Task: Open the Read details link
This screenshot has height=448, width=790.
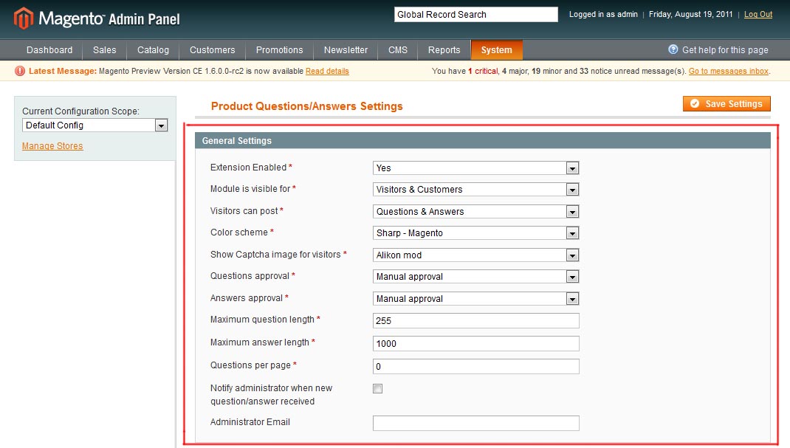Action: (x=327, y=71)
